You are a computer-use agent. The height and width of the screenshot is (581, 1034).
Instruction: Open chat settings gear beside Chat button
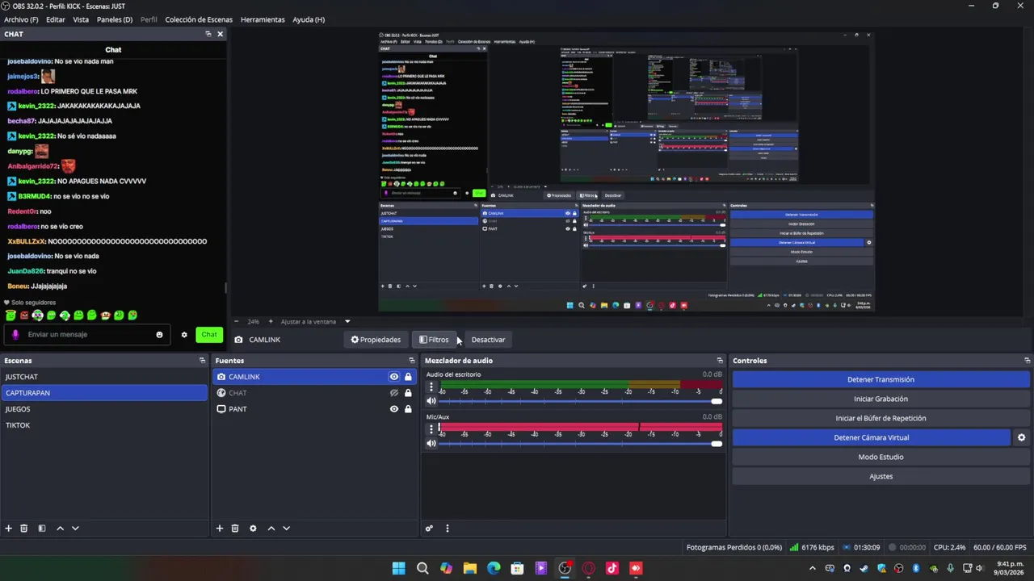184,335
